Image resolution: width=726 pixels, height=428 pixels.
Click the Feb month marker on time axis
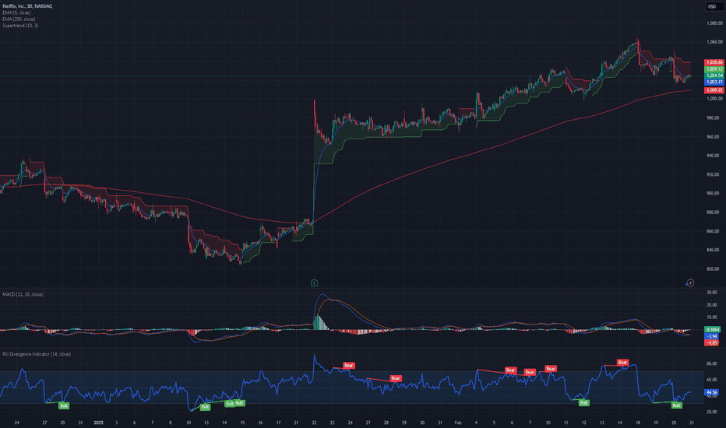(458, 423)
